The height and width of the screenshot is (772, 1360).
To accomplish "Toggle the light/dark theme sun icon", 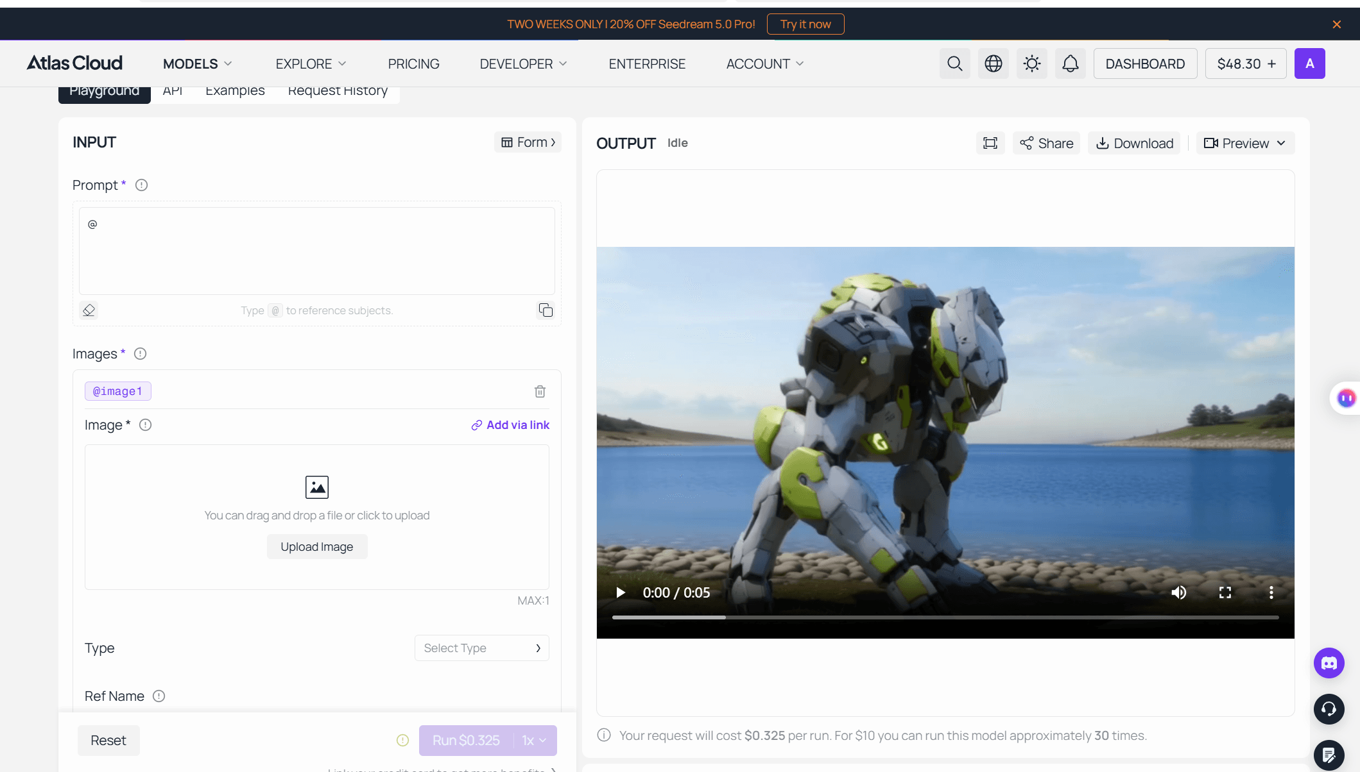I will pyautogui.click(x=1031, y=63).
